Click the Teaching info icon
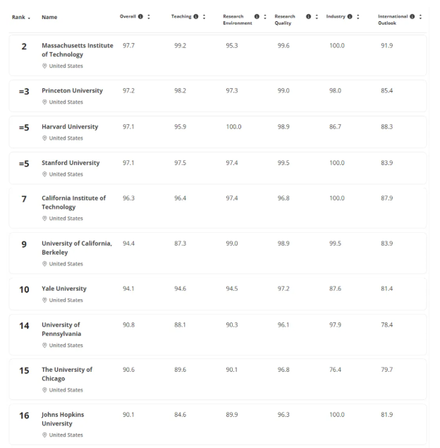The width and height of the screenshot is (440, 448). click(x=196, y=16)
